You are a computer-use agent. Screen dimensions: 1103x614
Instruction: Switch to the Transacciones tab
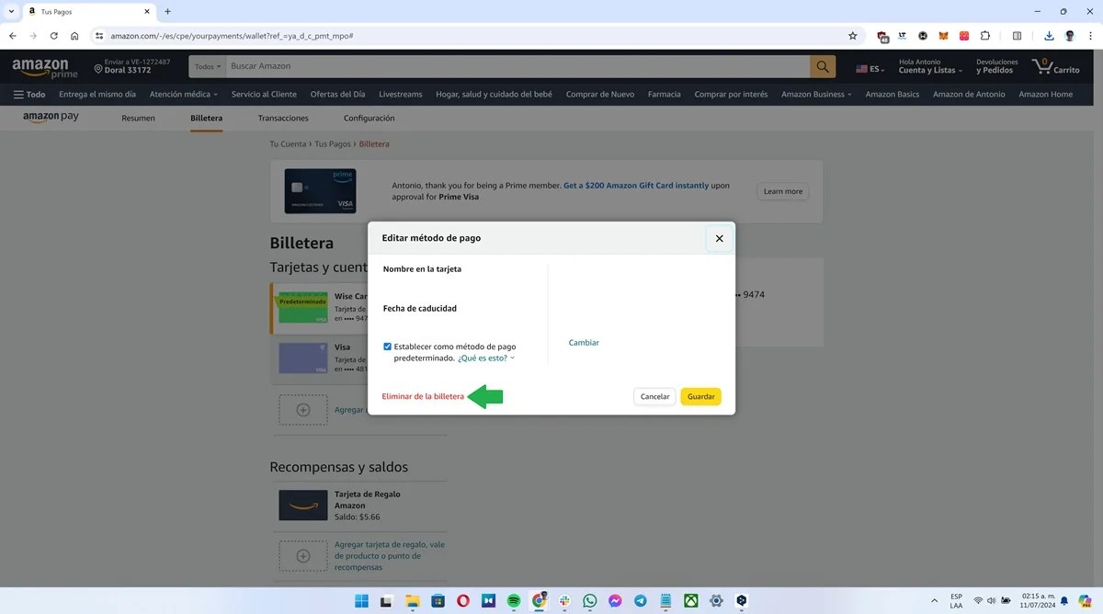(x=282, y=118)
